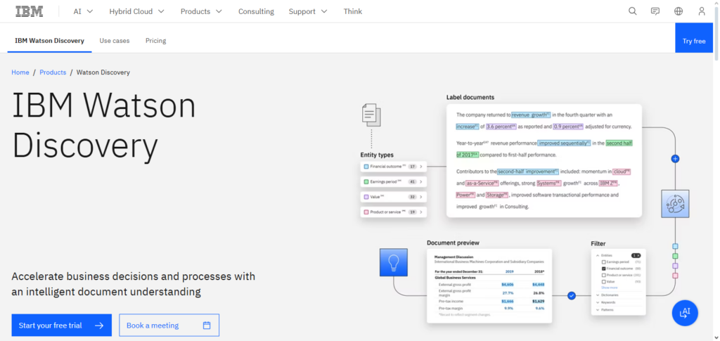Screen dimensions: 720x341
Task: Follow the Products breadcrumb link
Action: [53, 72]
